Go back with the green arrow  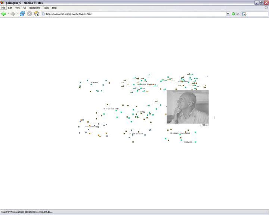point(4,14)
